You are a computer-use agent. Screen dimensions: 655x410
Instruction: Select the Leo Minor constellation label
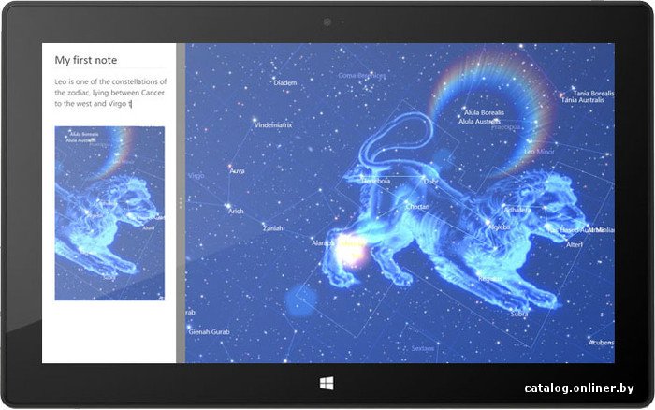pos(539,152)
